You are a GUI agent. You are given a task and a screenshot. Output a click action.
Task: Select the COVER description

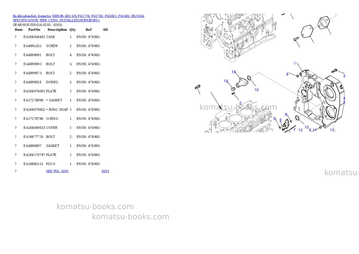tap(52, 128)
